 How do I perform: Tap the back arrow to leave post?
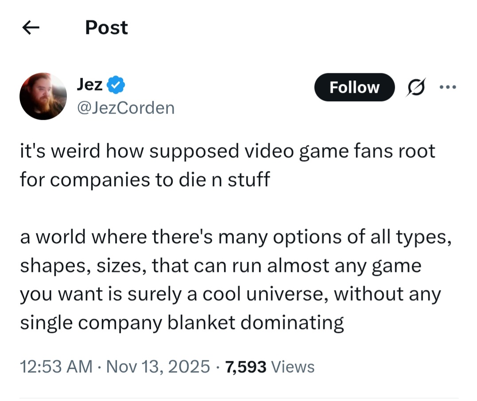click(31, 28)
